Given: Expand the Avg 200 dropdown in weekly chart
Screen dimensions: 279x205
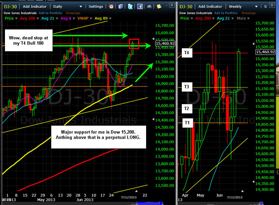Looking at the screenshot, I should click(x=213, y=19).
